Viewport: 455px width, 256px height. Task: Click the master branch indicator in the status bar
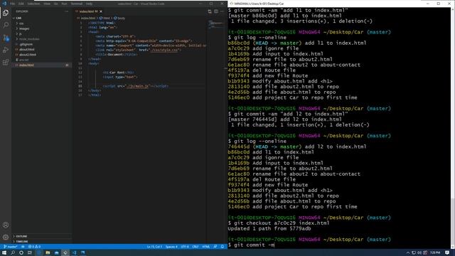click(11, 247)
